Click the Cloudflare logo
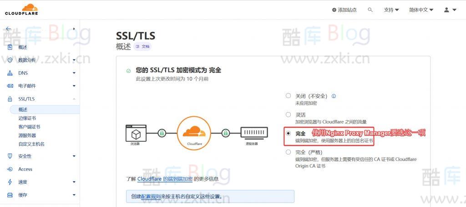Viewport: 466px width, 207px height. click(x=21, y=10)
